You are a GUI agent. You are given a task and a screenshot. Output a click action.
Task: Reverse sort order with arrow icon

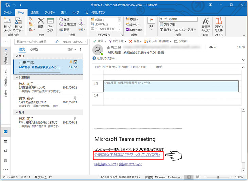tap(81, 49)
